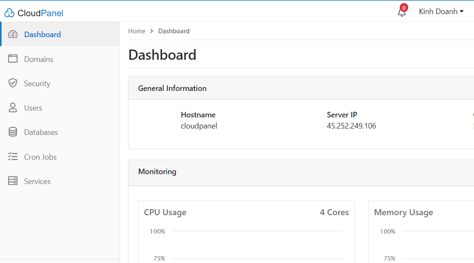
Task: Click the cloudpanel hostname value
Action: point(199,126)
